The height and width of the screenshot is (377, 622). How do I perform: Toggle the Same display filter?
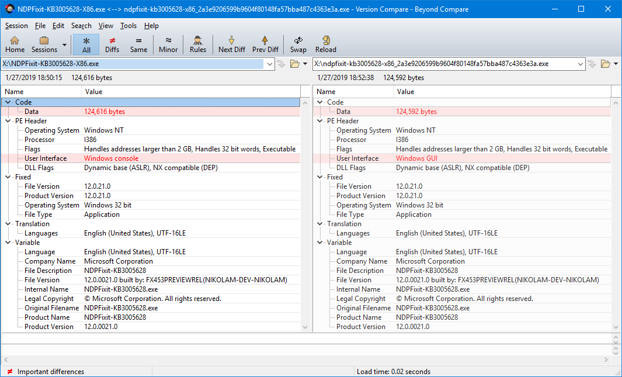(138, 44)
